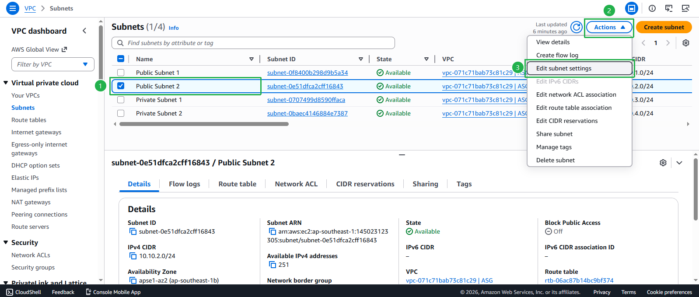Select Private Subnet 2 checkbox

pyautogui.click(x=121, y=113)
